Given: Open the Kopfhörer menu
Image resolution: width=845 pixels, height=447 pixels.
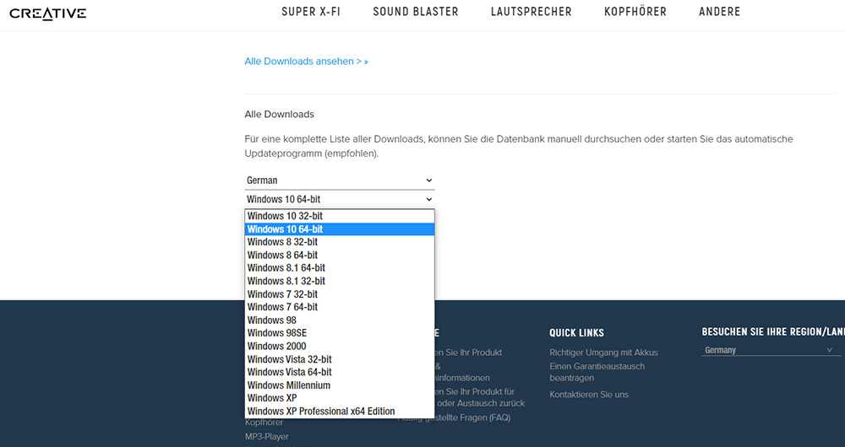Looking at the screenshot, I should click(x=635, y=12).
